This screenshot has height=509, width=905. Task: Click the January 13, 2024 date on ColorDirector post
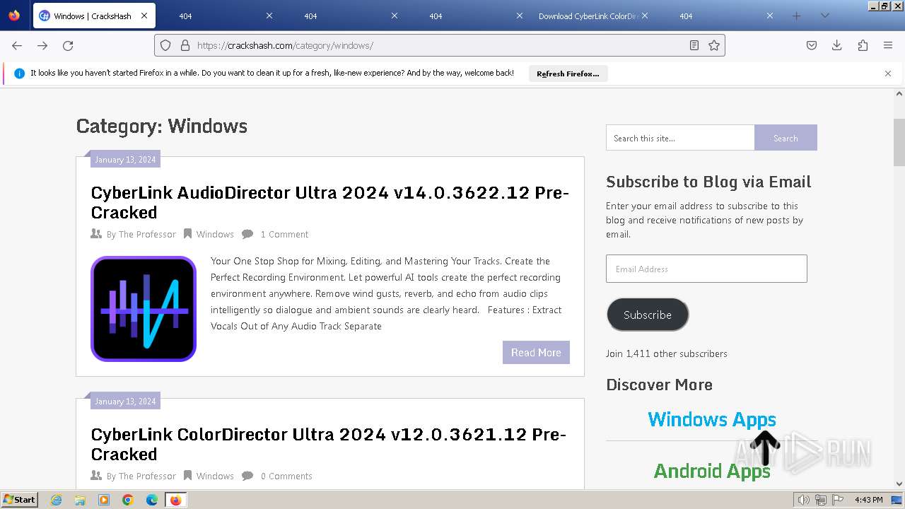pyautogui.click(x=125, y=401)
